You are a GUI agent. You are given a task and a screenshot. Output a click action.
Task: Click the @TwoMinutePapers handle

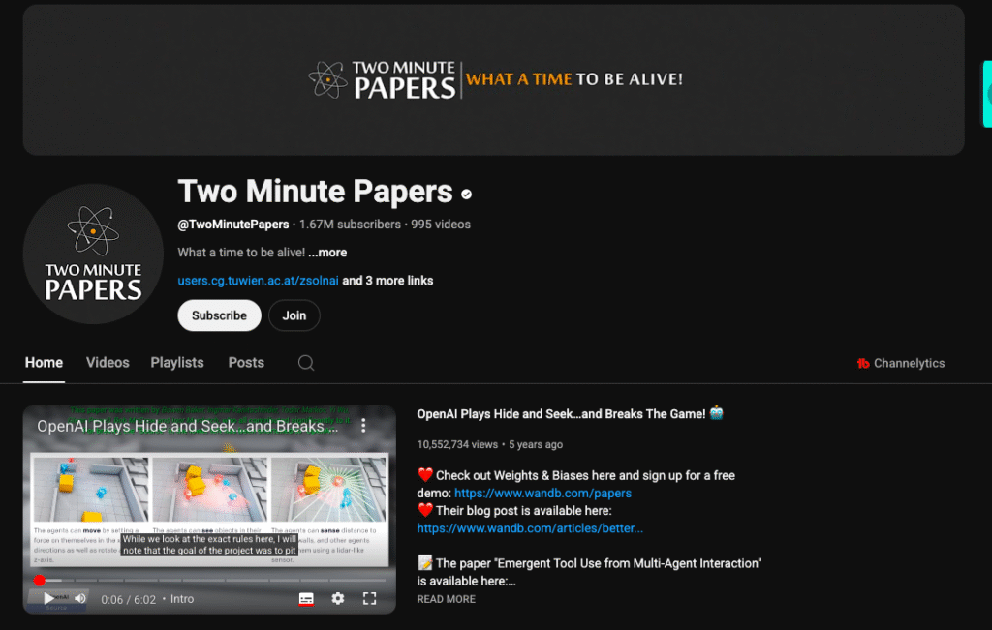click(233, 225)
